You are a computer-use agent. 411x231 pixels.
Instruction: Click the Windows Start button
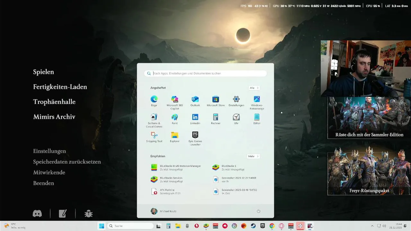point(101,226)
